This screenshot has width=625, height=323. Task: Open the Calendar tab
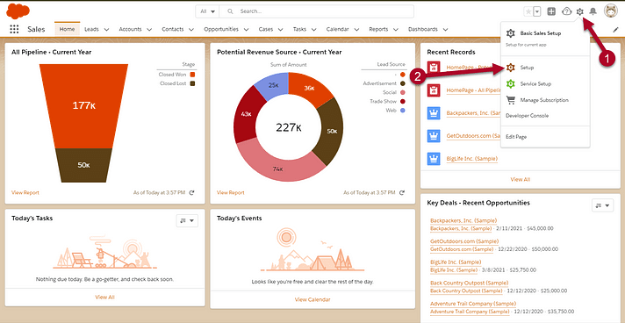[x=338, y=29]
